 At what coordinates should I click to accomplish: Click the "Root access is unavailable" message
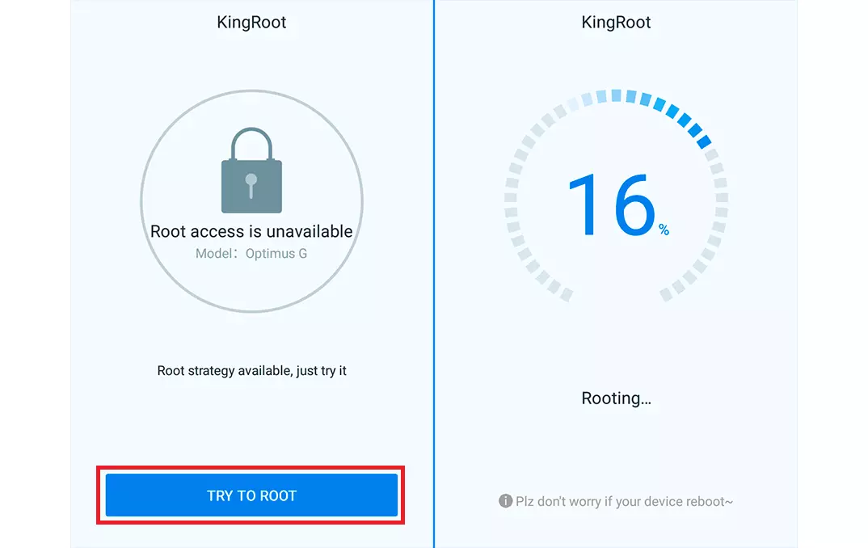(251, 231)
